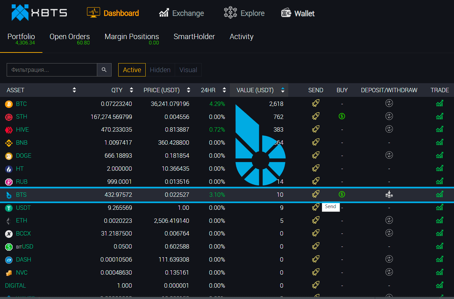Sort by VALUE (USDT) column arrows
454x299 pixels.
[x=283, y=90]
